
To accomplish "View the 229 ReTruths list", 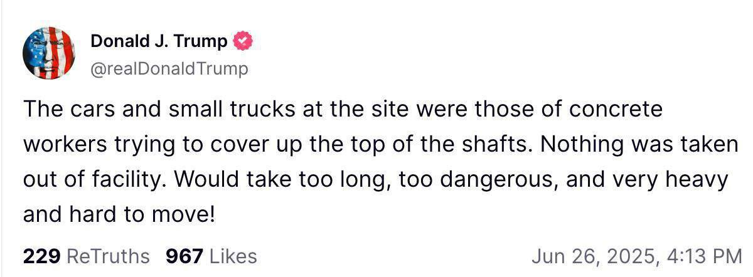I will [x=86, y=256].
